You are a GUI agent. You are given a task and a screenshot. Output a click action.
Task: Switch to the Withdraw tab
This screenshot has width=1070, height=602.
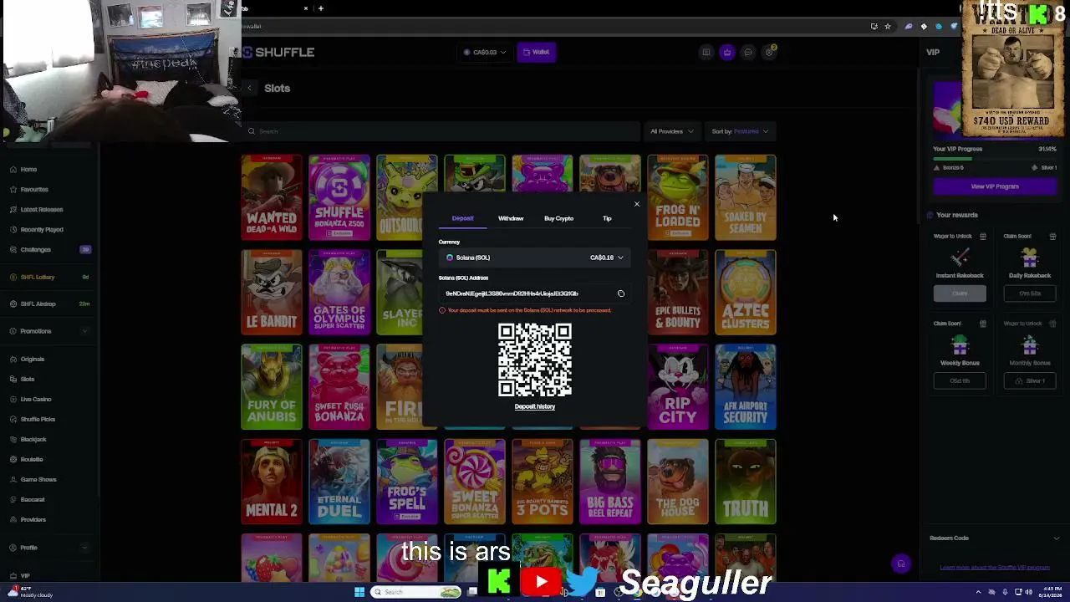pyautogui.click(x=511, y=219)
